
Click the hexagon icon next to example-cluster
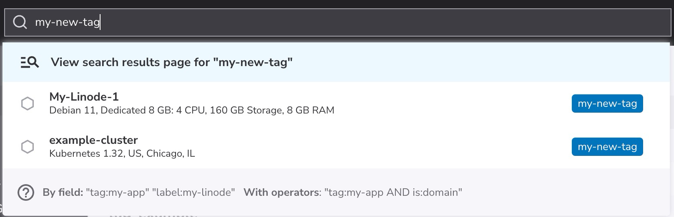coord(28,147)
